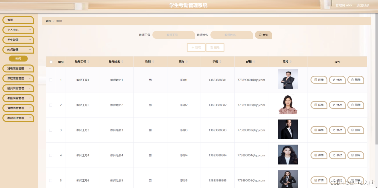The width and height of the screenshot is (378, 188).
Task: Expand the 课程信息管理 sidebar menu
Action: pyautogui.click(x=18, y=78)
